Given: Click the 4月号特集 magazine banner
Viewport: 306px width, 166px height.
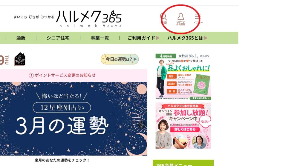Looking at the screenshot, I should click(183, 77).
